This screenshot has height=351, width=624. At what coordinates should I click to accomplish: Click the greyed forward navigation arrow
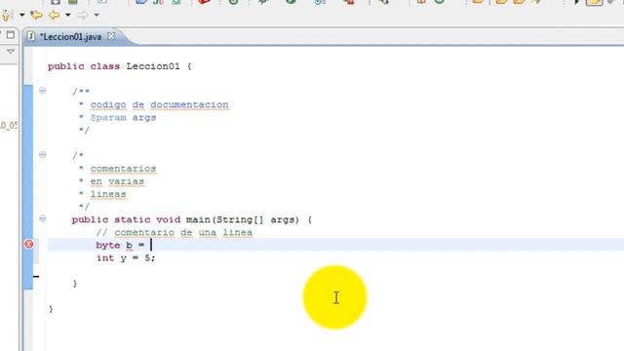pos(82,16)
